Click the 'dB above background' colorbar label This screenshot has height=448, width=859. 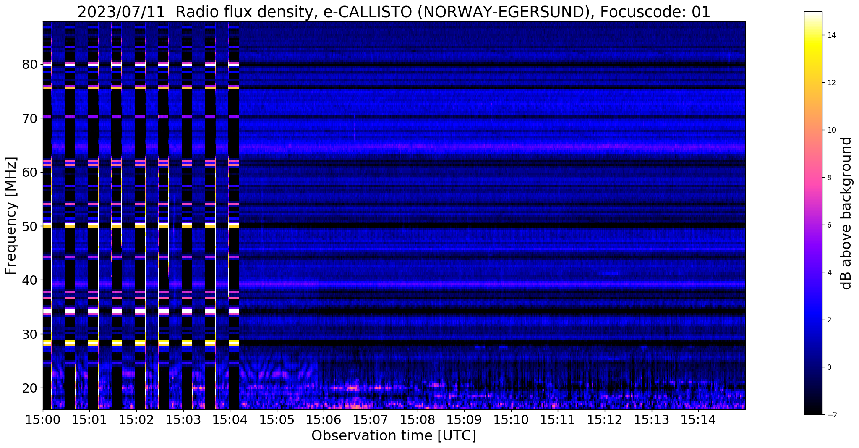click(x=846, y=213)
